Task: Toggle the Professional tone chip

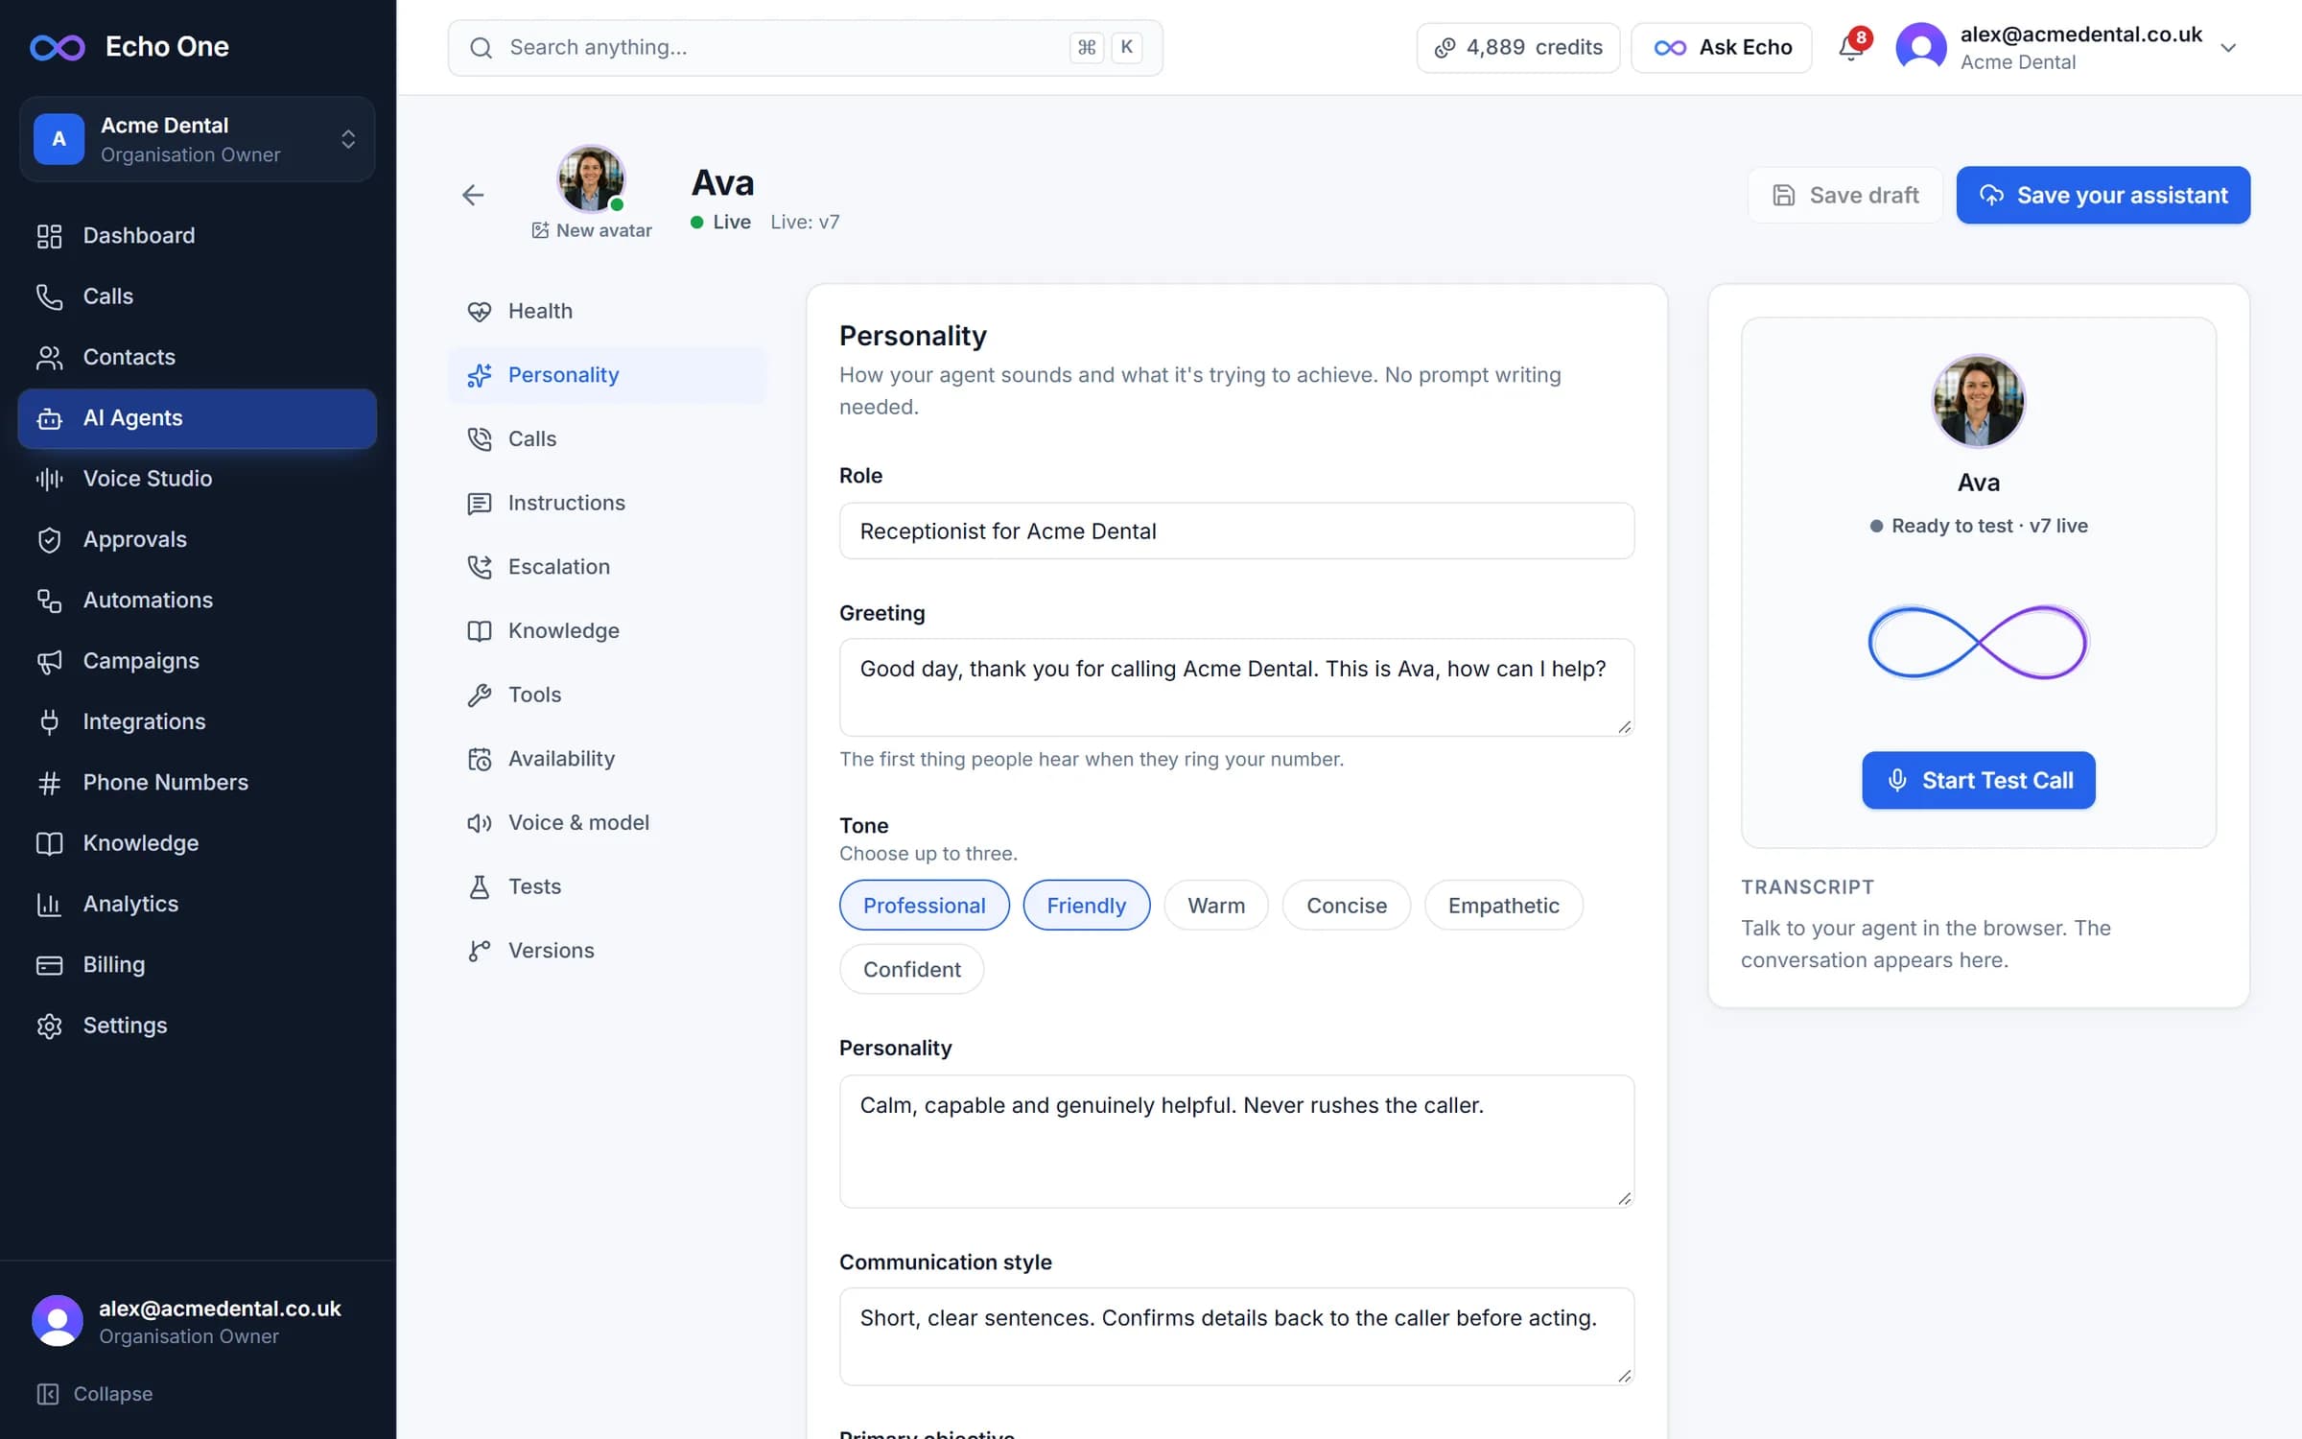Action: [924, 905]
